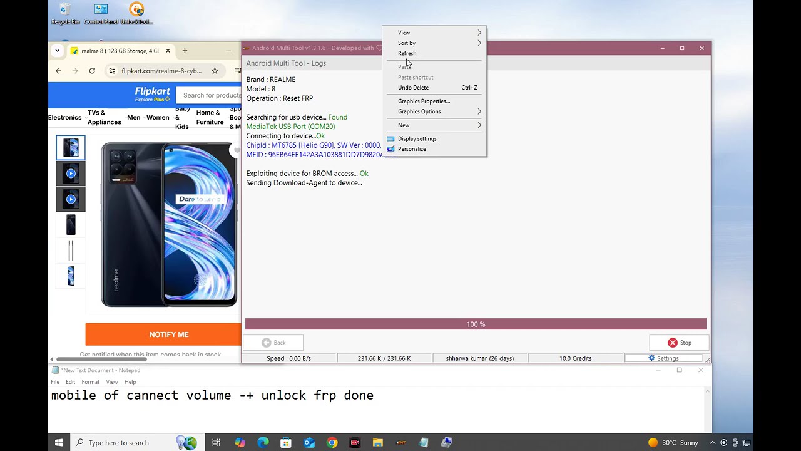Open Microsoft Edge from taskbar
Image resolution: width=801 pixels, height=451 pixels.
click(263, 443)
